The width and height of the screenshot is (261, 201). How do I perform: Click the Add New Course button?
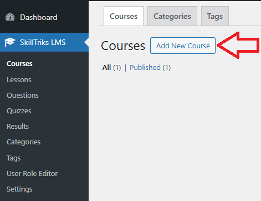pos(183,46)
